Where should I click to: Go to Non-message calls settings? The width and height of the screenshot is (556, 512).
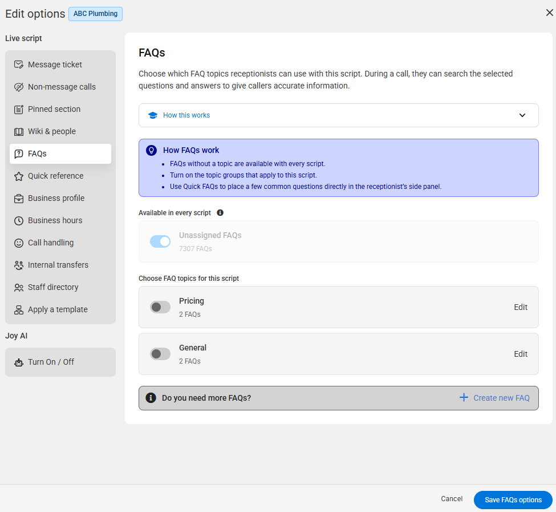tap(60, 87)
